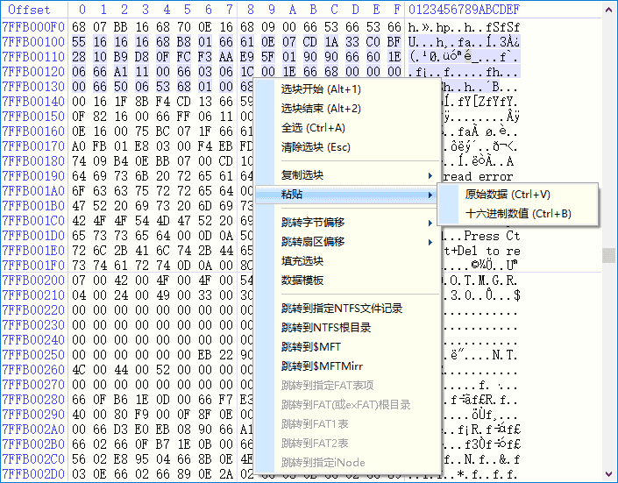Choose 选块结束 (Alt+2) in context menu
The height and width of the screenshot is (483, 618).
point(321,109)
